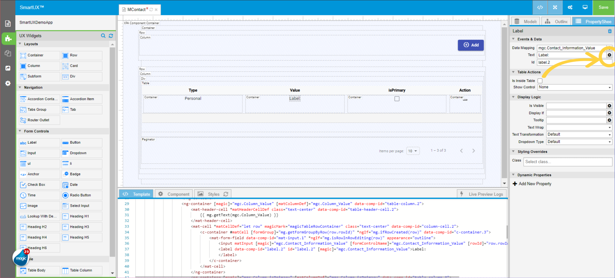Switch to the Styles tab
Screen dimensions: 615x278
(213, 194)
